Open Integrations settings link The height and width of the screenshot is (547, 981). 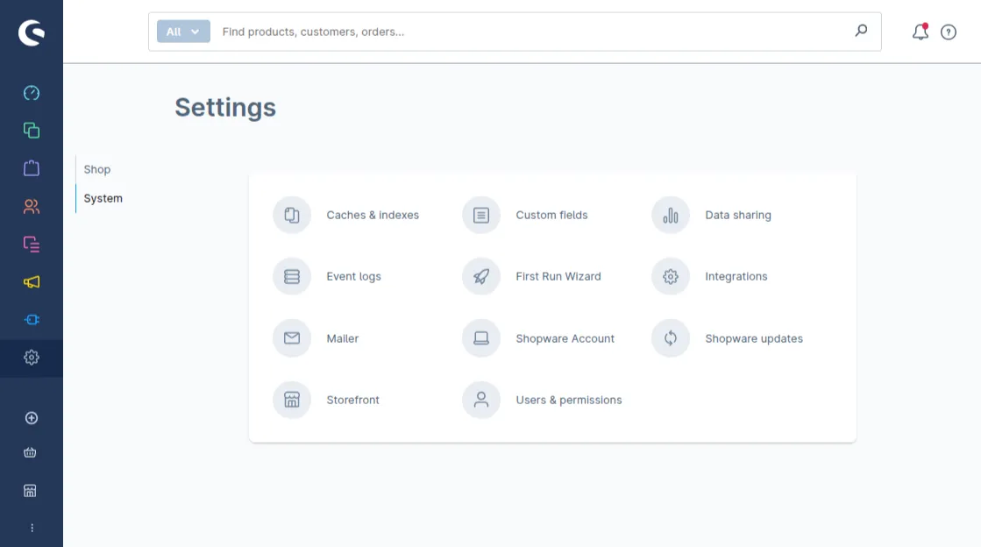pos(736,277)
